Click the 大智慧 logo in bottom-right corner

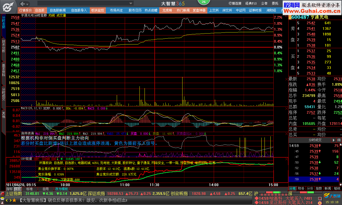click(332, 196)
